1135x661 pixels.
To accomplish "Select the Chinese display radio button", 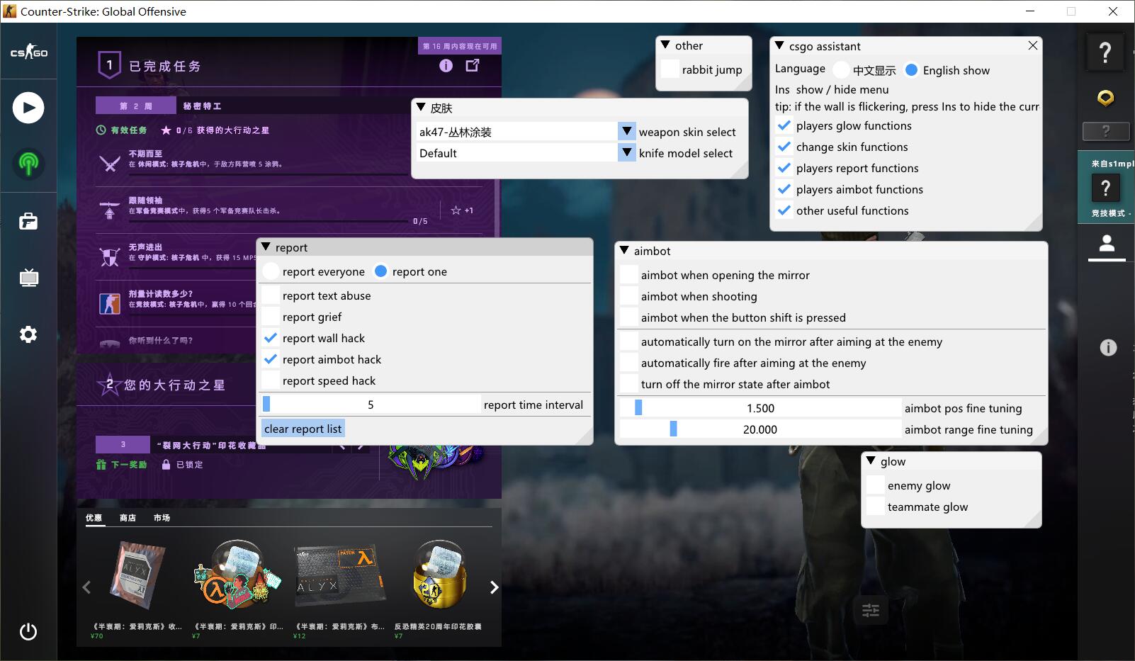I will (841, 69).
